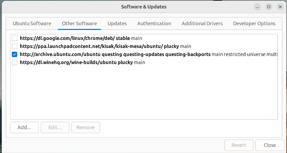This screenshot has height=153, width=287.
Task: Click the Add... button
Action: [24, 128]
